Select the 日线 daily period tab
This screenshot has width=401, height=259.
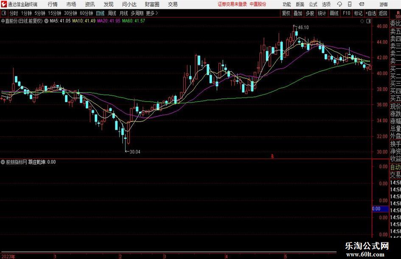click(100, 13)
